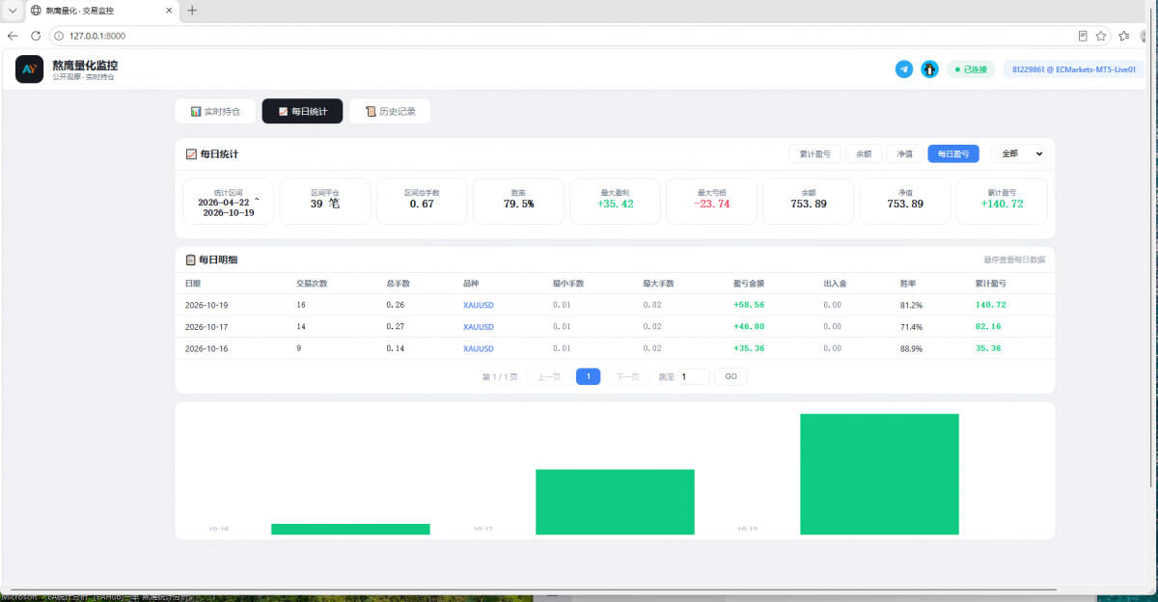Click the 已连接 connection status badge
The width and height of the screenshot is (1158, 602).
tap(971, 69)
